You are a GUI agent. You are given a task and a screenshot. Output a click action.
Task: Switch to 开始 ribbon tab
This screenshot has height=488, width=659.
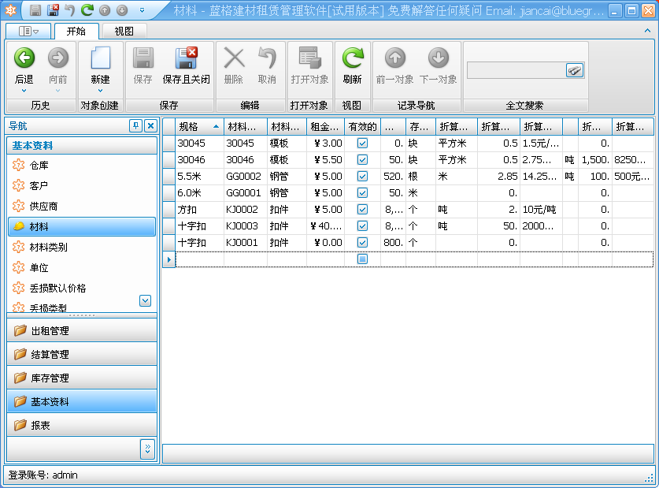tap(76, 31)
